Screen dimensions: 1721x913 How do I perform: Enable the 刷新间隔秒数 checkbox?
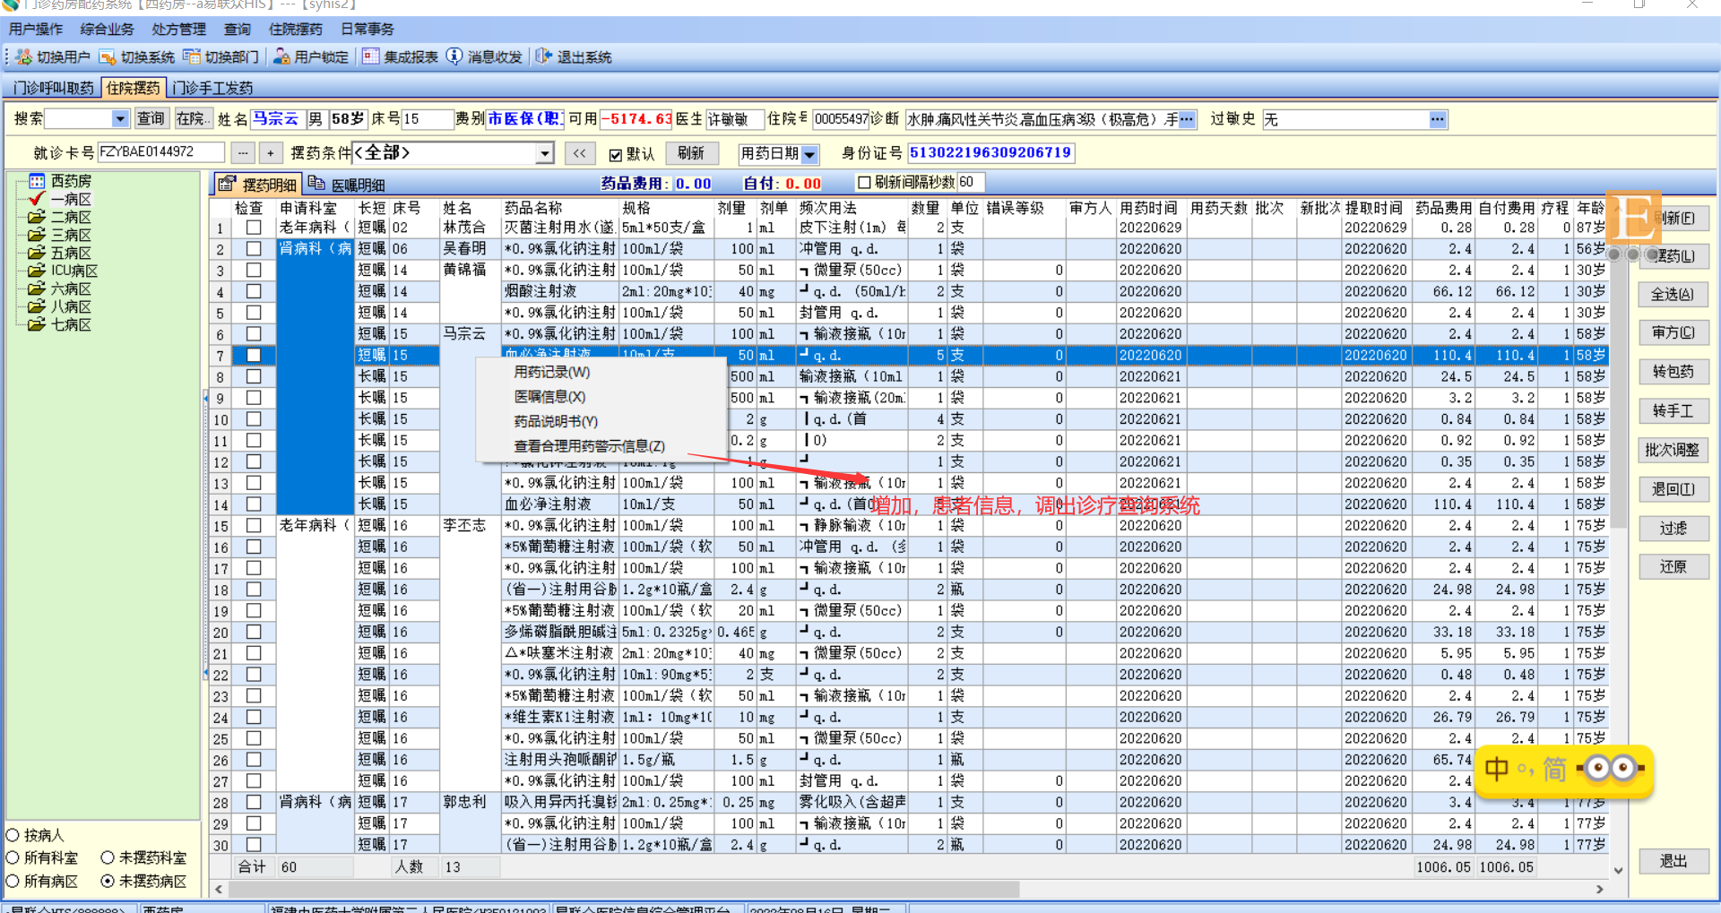tap(864, 183)
